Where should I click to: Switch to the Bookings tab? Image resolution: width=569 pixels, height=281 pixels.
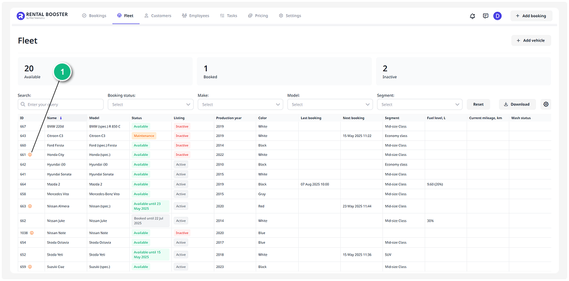tap(94, 16)
